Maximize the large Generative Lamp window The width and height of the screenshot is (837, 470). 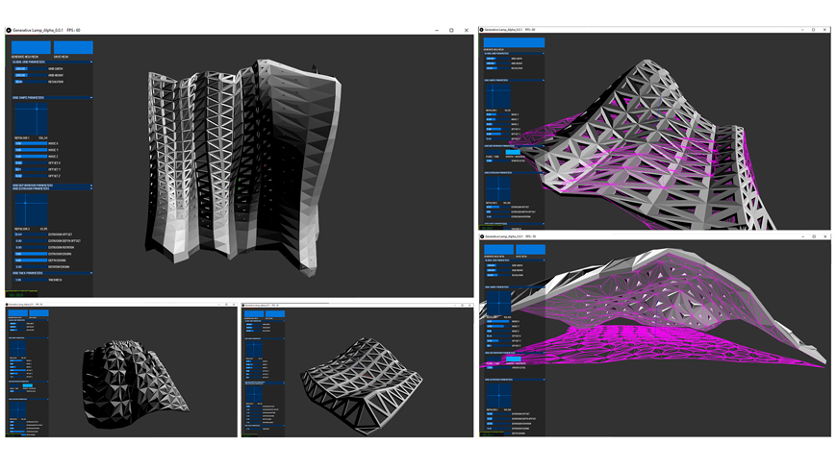(x=451, y=31)
